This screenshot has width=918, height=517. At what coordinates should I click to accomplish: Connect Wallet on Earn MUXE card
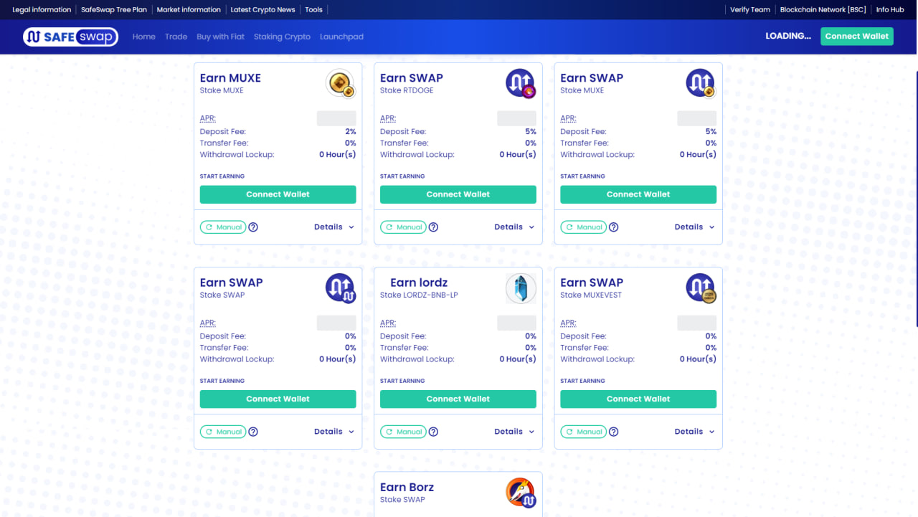(x=278, y=194)
